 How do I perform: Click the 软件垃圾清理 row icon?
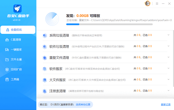[x=45, y=47]
